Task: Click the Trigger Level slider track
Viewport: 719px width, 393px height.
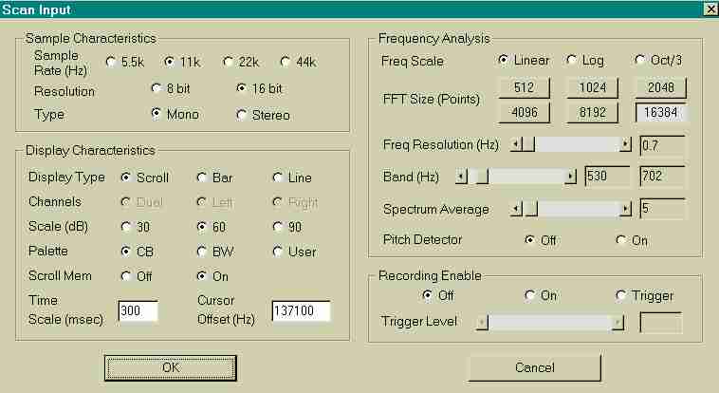Action: [x=550, y=323]
